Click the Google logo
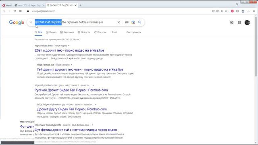Image resolution: width=258 pixels, height=145 pixels. pyautogui.click(x=17, y=23)
